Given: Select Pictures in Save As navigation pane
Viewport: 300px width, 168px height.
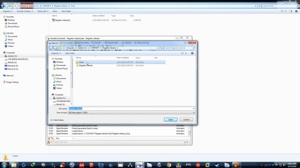Looking at the screenshot, I should click(x=60, y=85).
